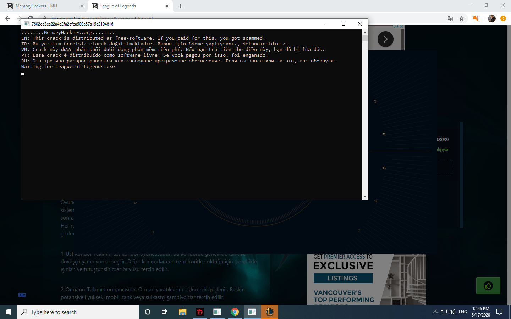
Task: Open the Windows Start menu
Action: (9, 312)
